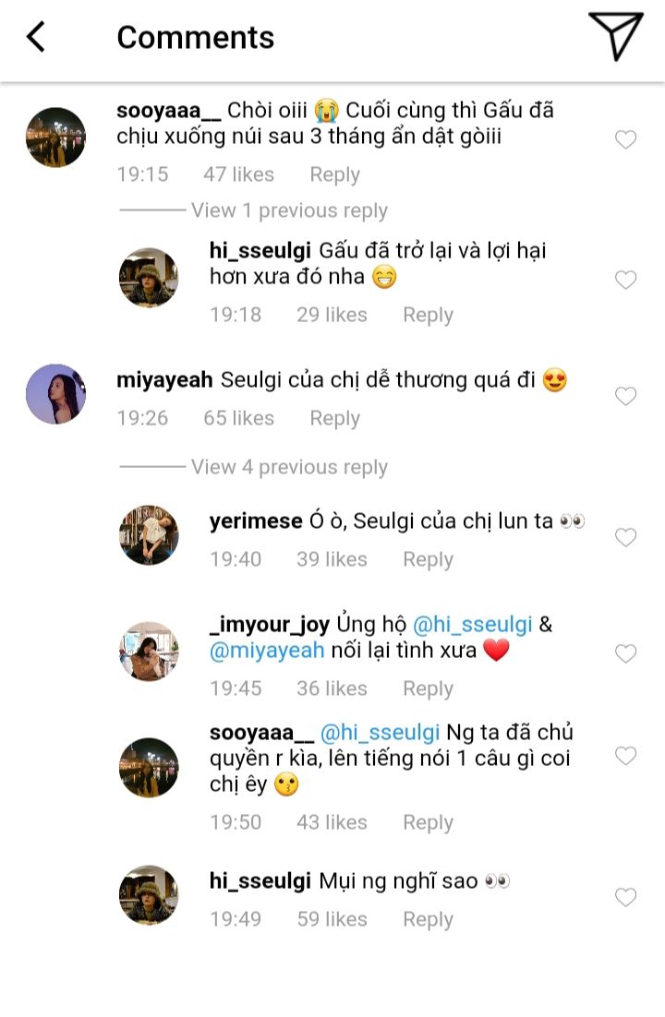
Task: View the 65 likes on miyayeah's comment
Action: [238, 418]
